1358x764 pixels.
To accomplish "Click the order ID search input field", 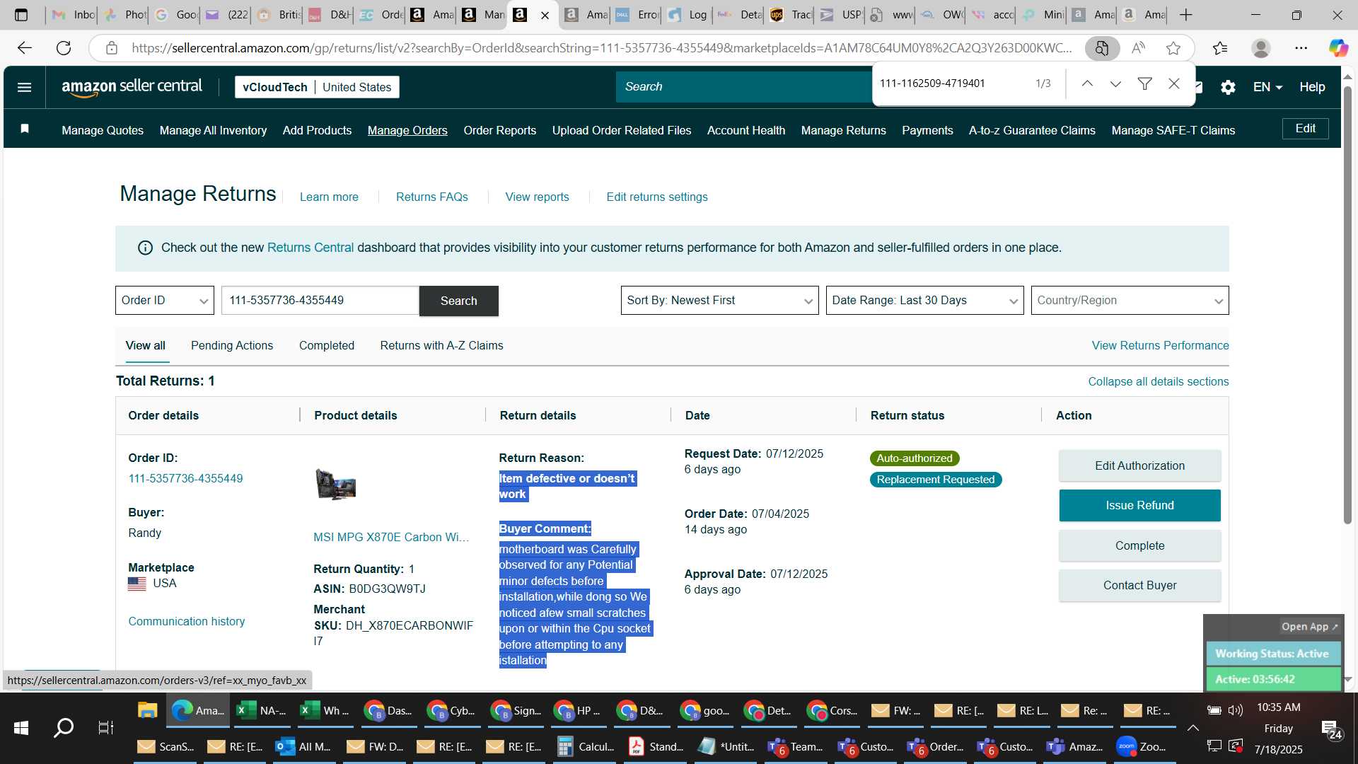I will click(320, 300).
